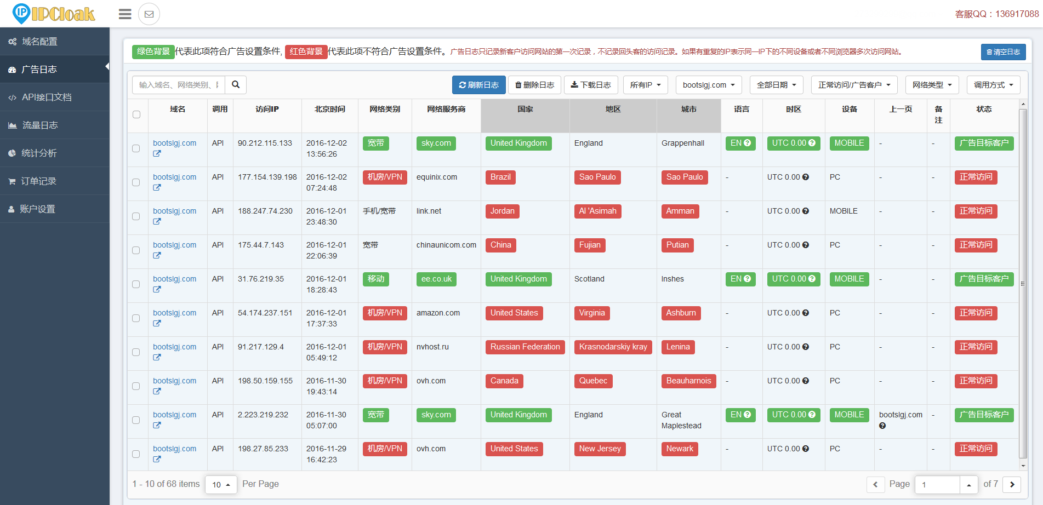Go to previous page arrow
Screen dimensions: 1043x505
point(875,484)
